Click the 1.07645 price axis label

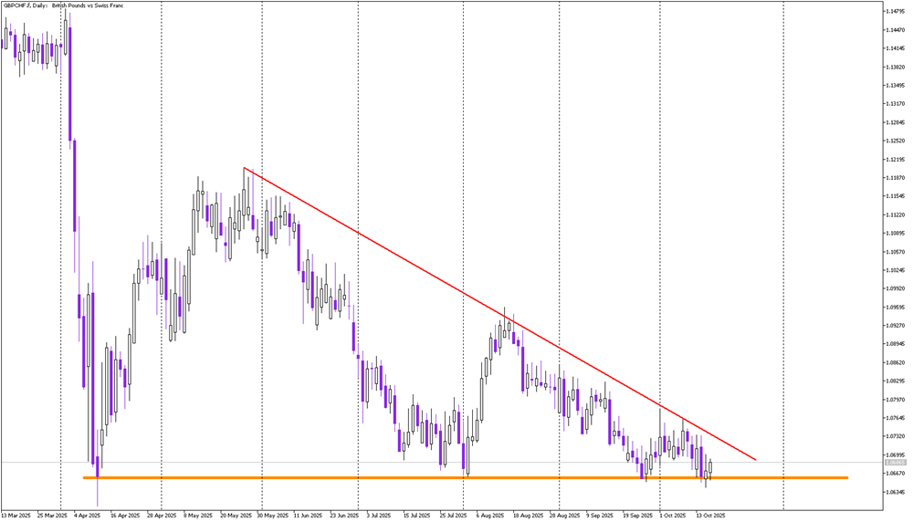pyautogui.click(x=895, y=418)
